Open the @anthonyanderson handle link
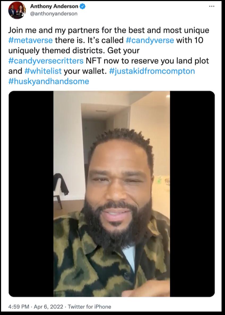This screenshot has width=225, height=315. 54,14
